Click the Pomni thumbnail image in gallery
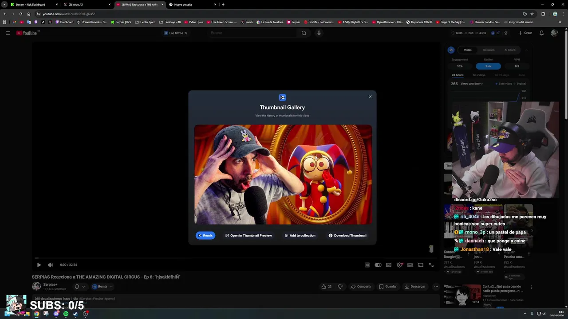The height and width of the screenshot is (319, 568). point(283,175)
